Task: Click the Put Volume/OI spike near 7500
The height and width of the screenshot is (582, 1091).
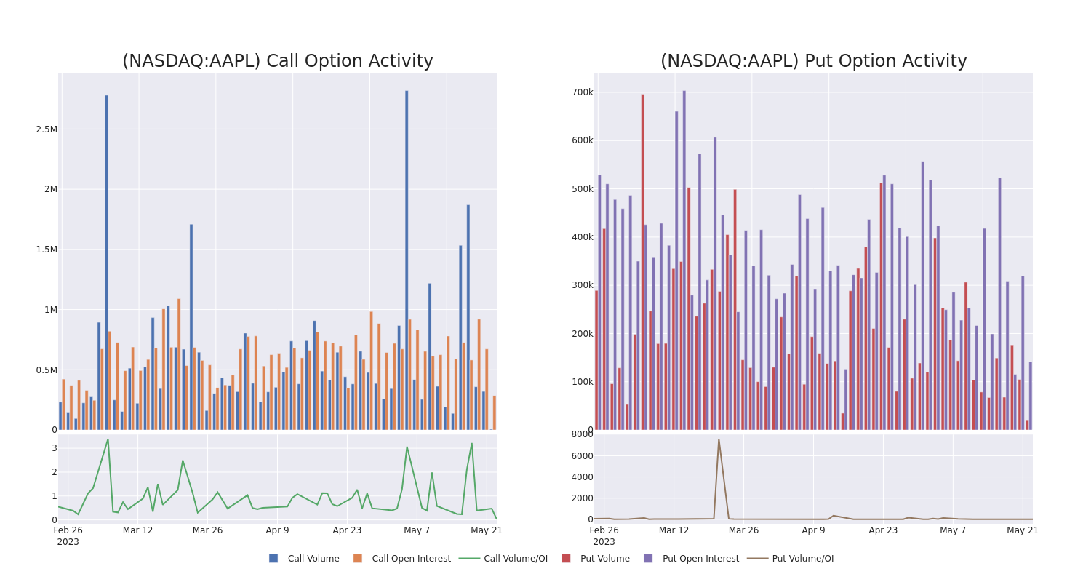Action: point(719,439)
